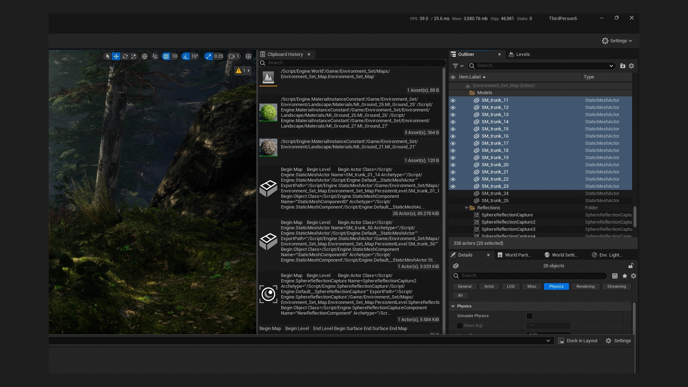Toggle grid snapping in the viewport
The width and height of the screenshot is (688, 387).
tap(166, 56)
